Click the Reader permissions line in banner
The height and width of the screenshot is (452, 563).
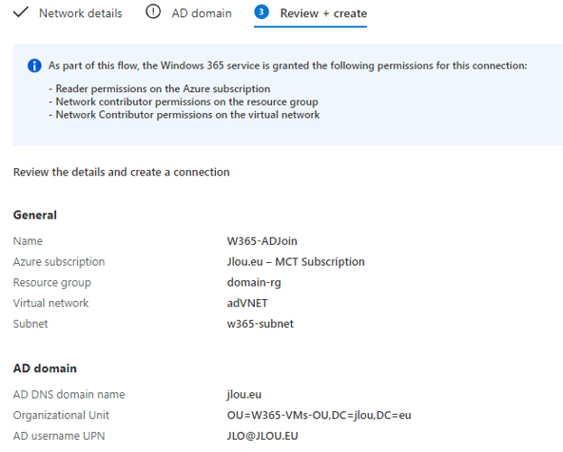pyautogui.click(x=160, y=88)
